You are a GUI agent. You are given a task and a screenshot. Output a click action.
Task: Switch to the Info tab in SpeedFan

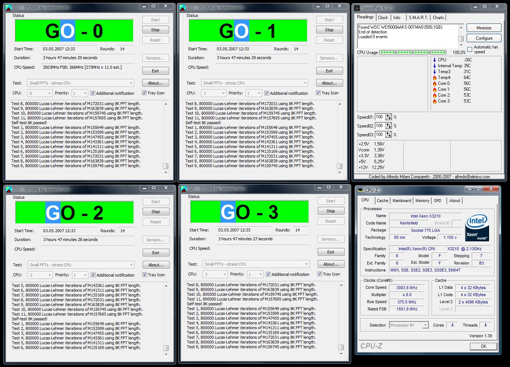(397, 18)
